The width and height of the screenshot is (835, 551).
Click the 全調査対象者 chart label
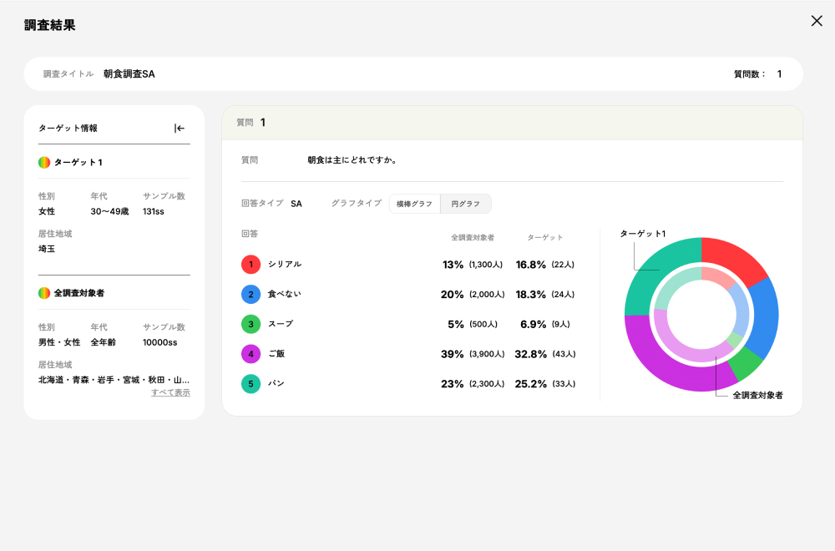coord(757,395)
